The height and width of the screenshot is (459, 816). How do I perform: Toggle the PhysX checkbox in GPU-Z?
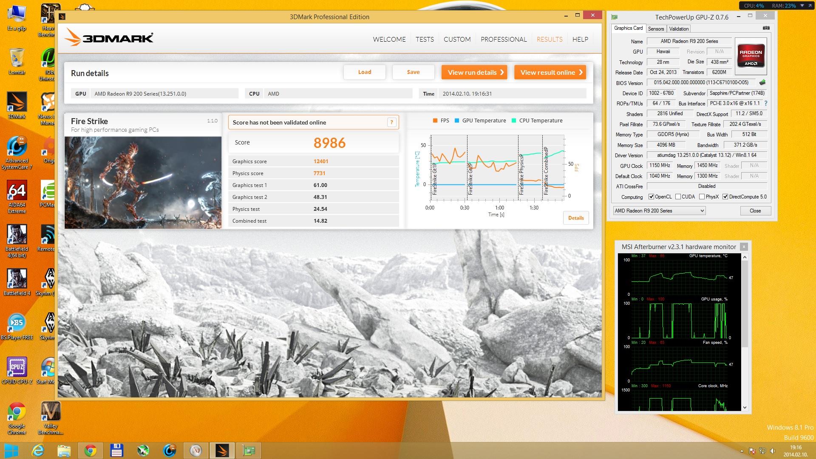coord(702,197)
